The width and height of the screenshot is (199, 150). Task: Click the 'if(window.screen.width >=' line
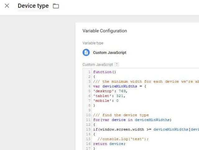146,130
